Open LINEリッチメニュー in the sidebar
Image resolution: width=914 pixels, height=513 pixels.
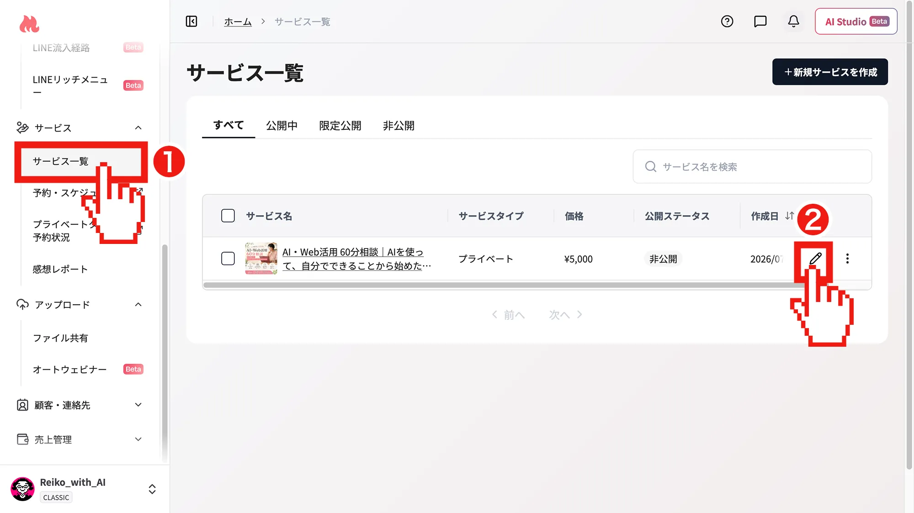tap(70, 85)
